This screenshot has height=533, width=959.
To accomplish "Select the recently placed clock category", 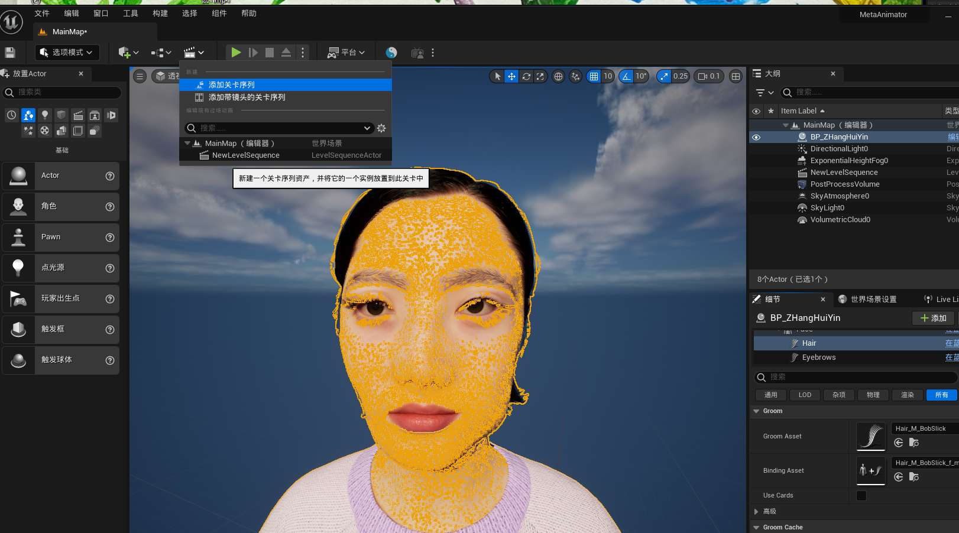I will point(11,115).
